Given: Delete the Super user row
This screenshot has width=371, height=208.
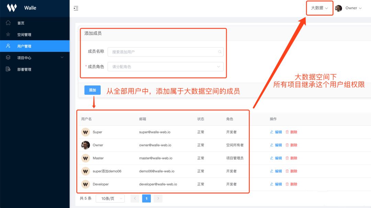Looking at the screenshot, I should pyautogui.click(x=291, y=132).
